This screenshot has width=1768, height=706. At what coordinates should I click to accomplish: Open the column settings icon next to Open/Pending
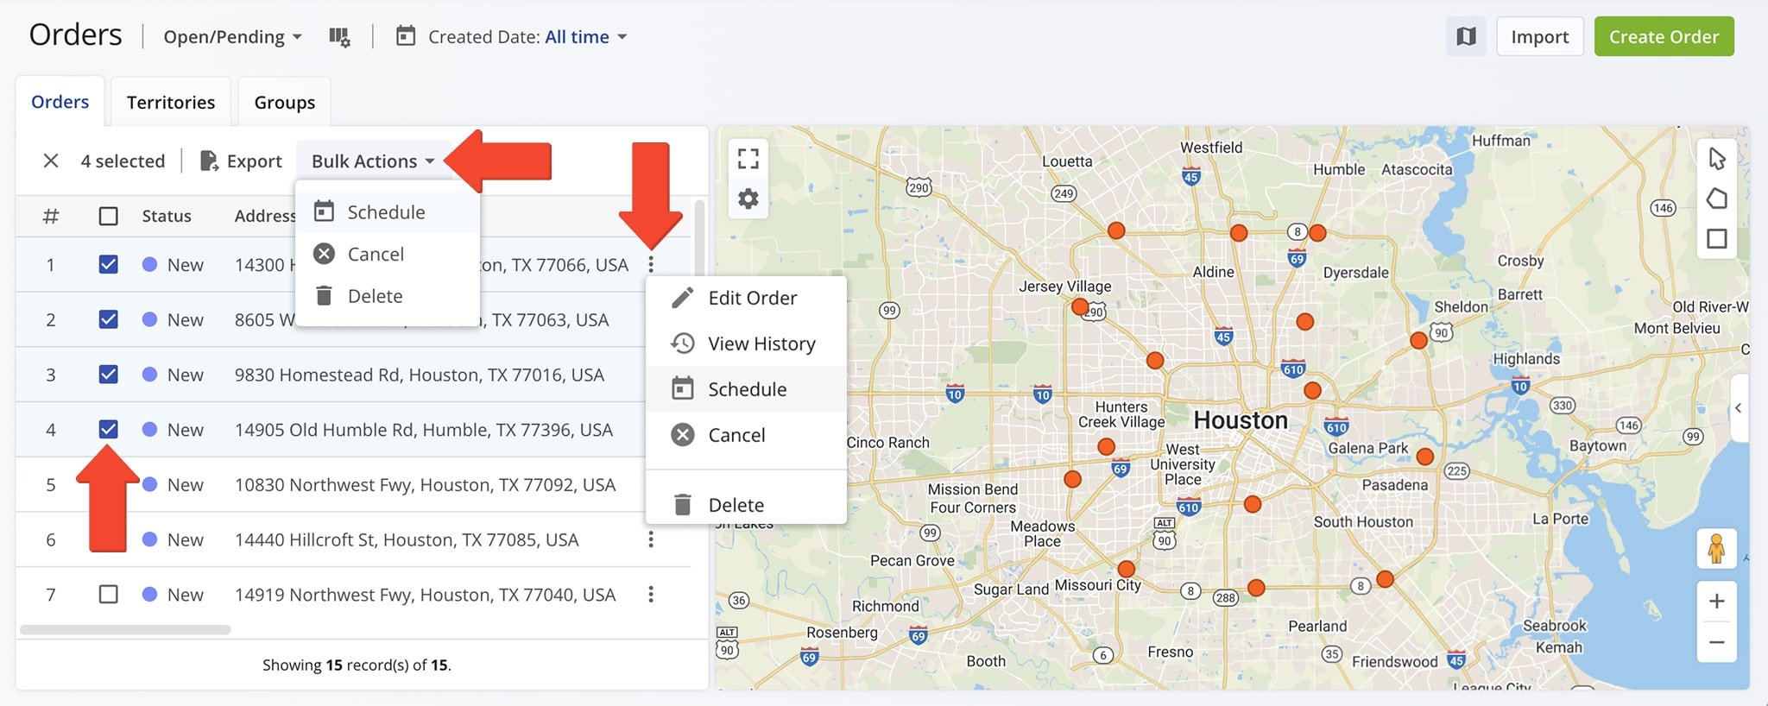coord(339,37)
